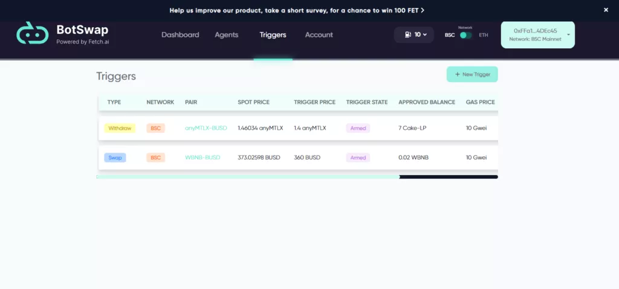Viewport: 619px width, 289px height.
Task: Click approved balance 0.02 WBNB
Action: pos(413,157)
